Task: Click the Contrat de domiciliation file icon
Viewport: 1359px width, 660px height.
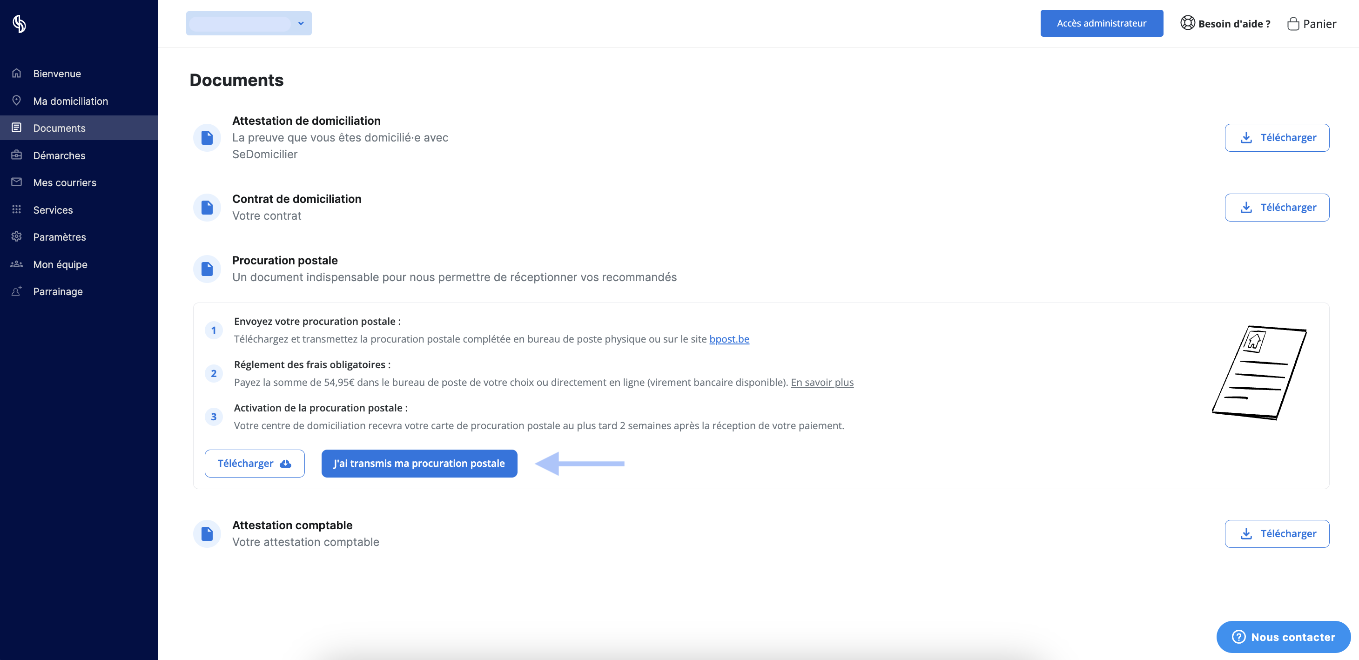Action: (x=207, y=207)
